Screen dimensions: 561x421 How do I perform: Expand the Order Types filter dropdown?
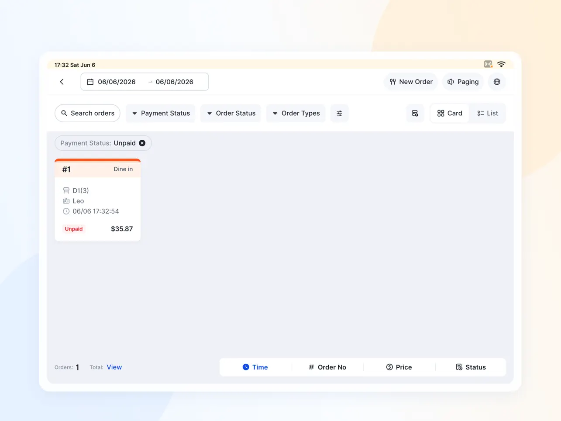point(296,113)
